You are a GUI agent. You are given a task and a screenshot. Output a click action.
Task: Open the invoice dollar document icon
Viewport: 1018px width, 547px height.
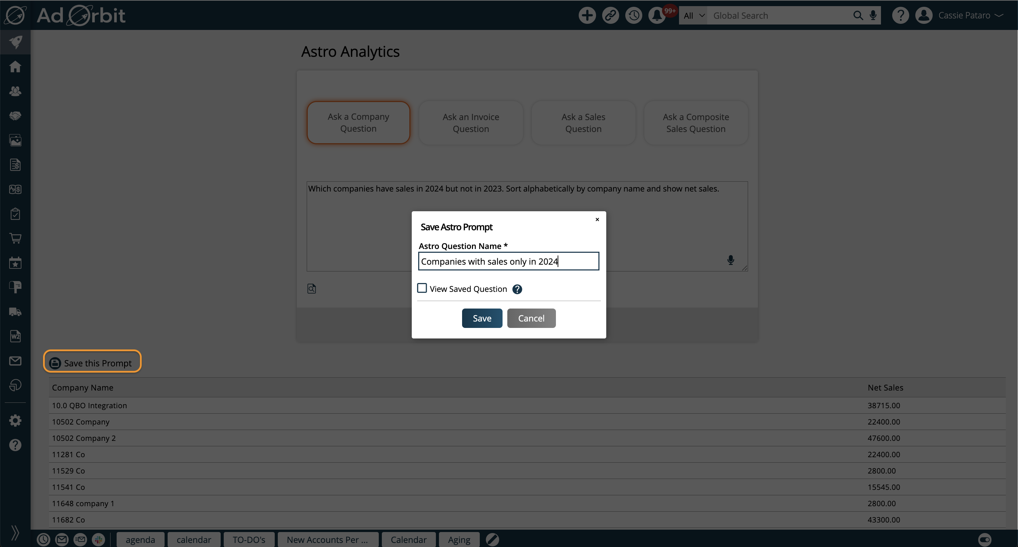(15, 165)
